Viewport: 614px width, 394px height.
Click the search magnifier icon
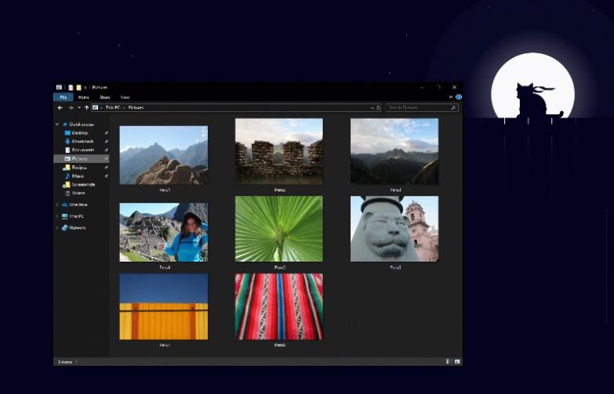click(x=452, y=107)
